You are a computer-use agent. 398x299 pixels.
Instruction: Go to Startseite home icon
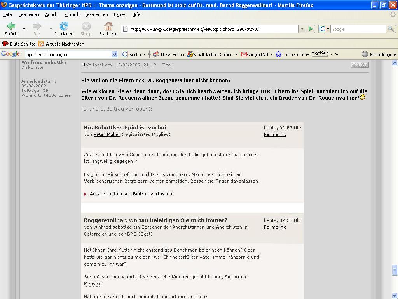pyautogui.click(x=108, y=26)
